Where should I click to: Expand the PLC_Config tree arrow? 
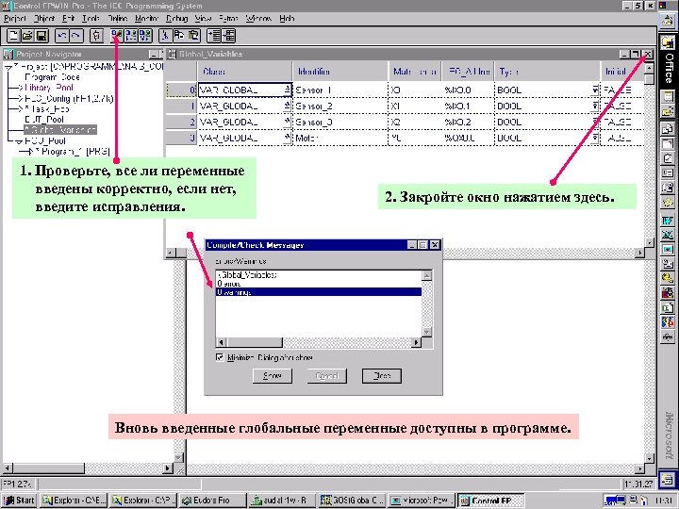point(19,99)
